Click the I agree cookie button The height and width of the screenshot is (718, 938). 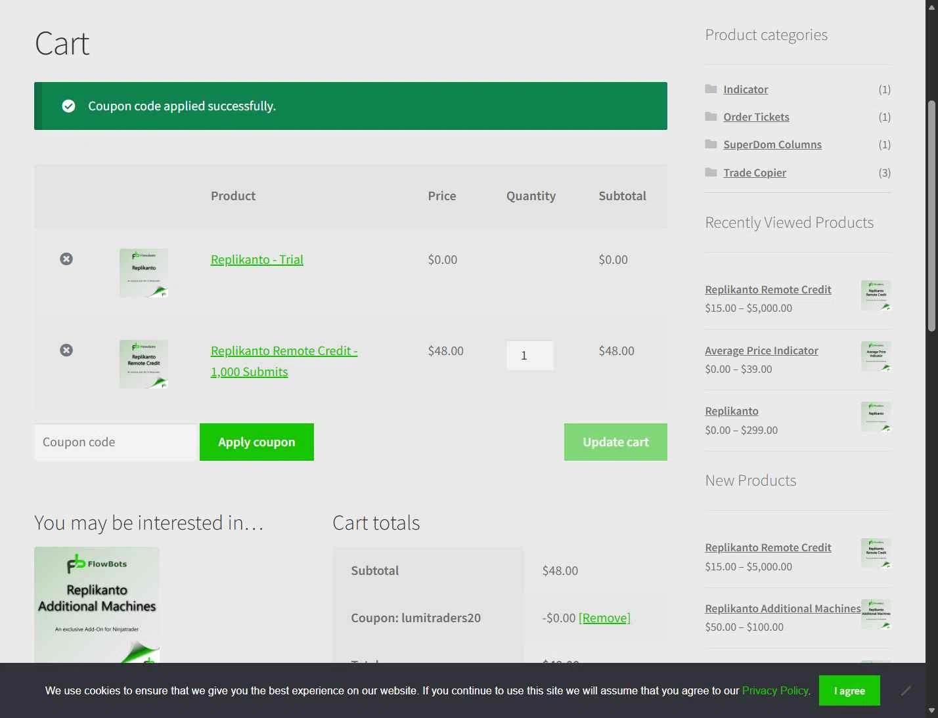point(849,690)
